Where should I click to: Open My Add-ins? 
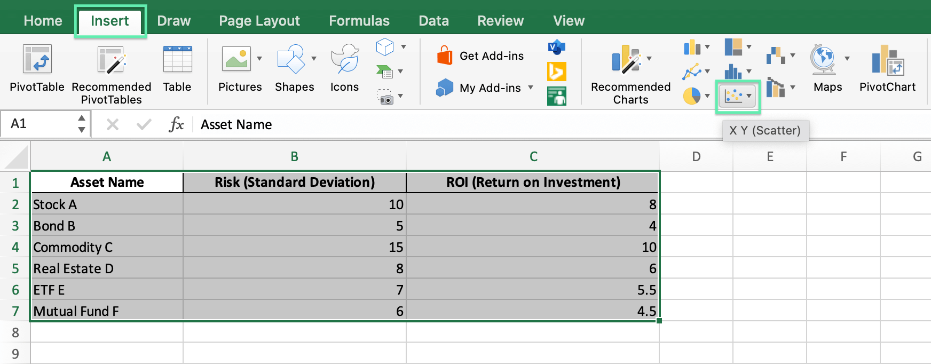(x=479, y=88)
